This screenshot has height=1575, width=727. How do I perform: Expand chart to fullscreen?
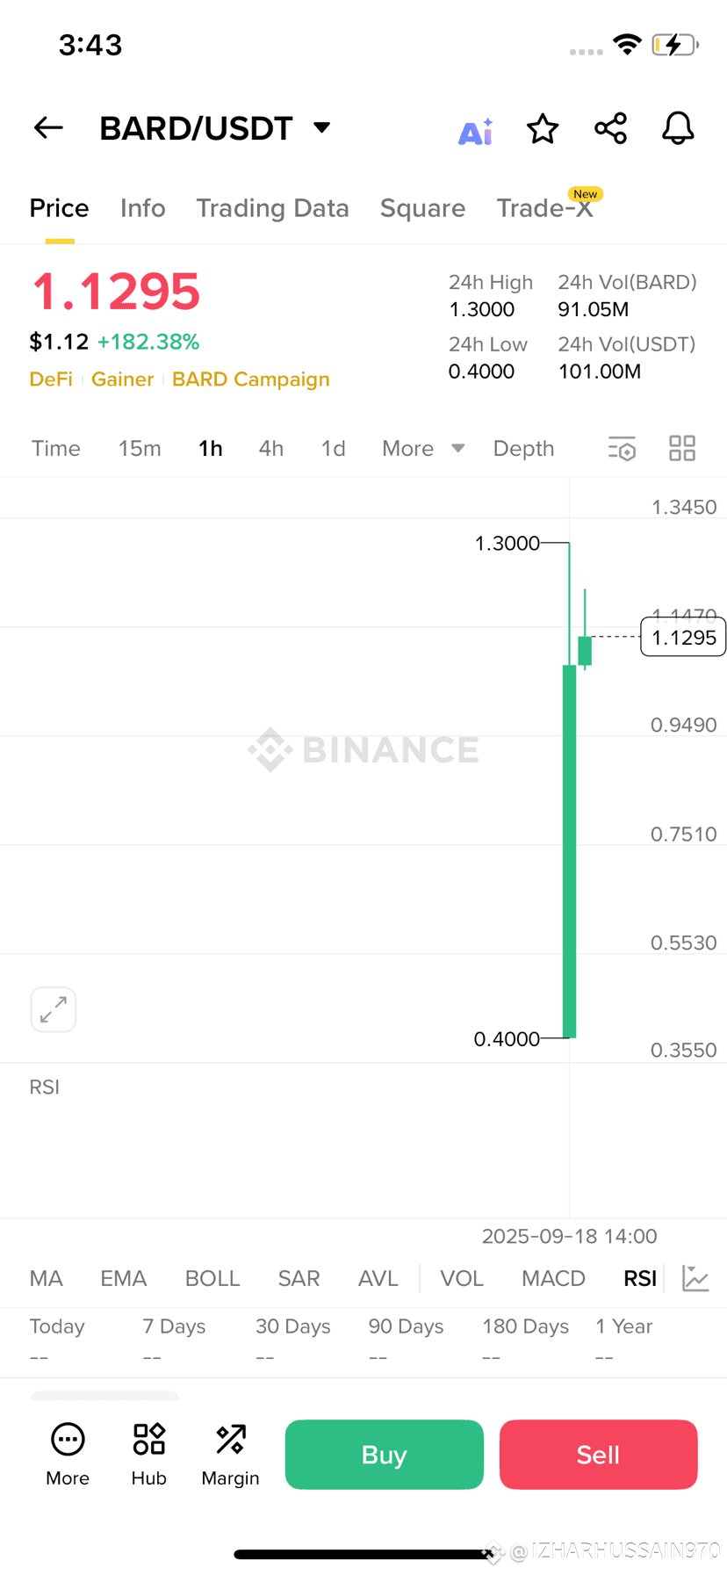click(x=54, y=1009)
